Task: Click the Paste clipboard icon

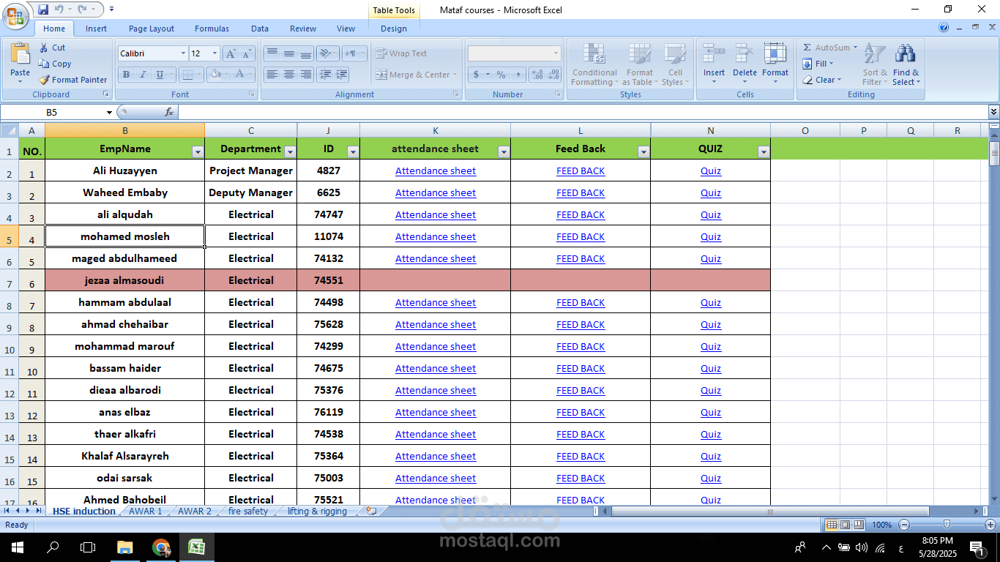Action: (20, 53)
